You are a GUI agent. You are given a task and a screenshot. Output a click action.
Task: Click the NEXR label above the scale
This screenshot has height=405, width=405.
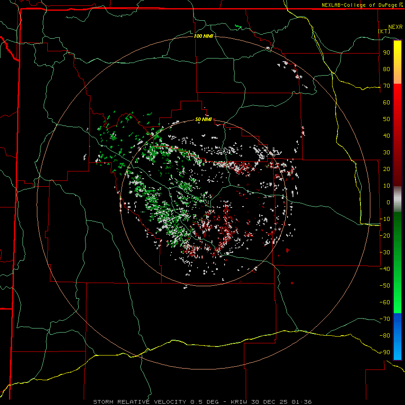396,27
